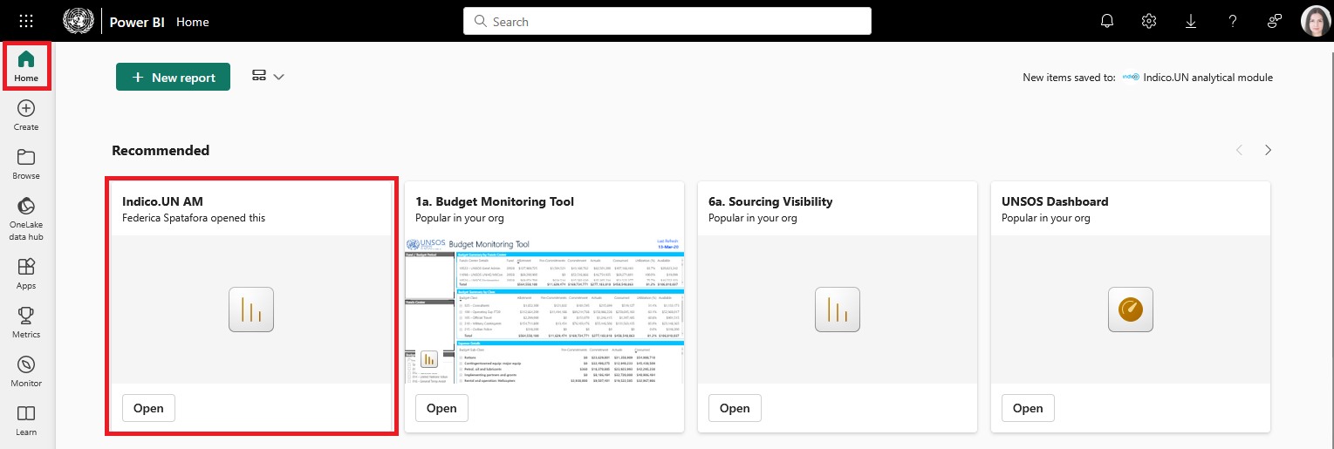Click the UNSOS Dashboard card title

[x=1055, y=201]
